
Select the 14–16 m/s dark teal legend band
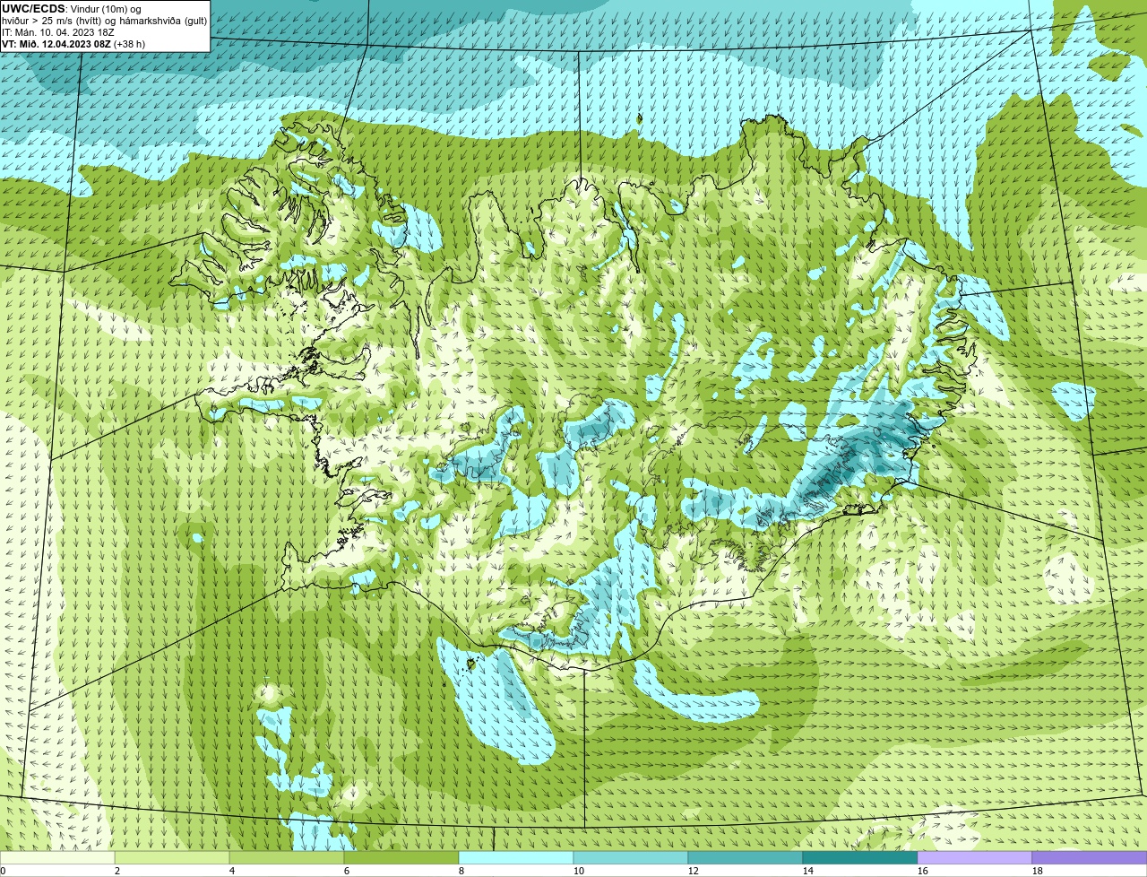click(x=860, y=857)
